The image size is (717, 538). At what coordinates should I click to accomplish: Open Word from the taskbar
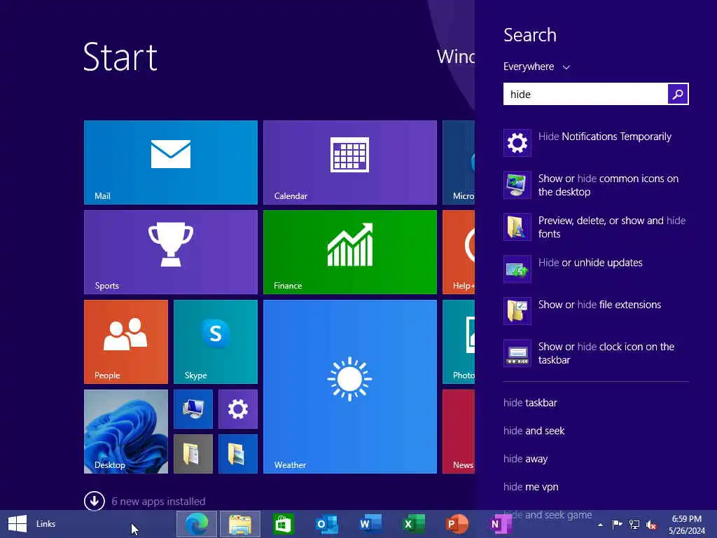pos(370,524)
